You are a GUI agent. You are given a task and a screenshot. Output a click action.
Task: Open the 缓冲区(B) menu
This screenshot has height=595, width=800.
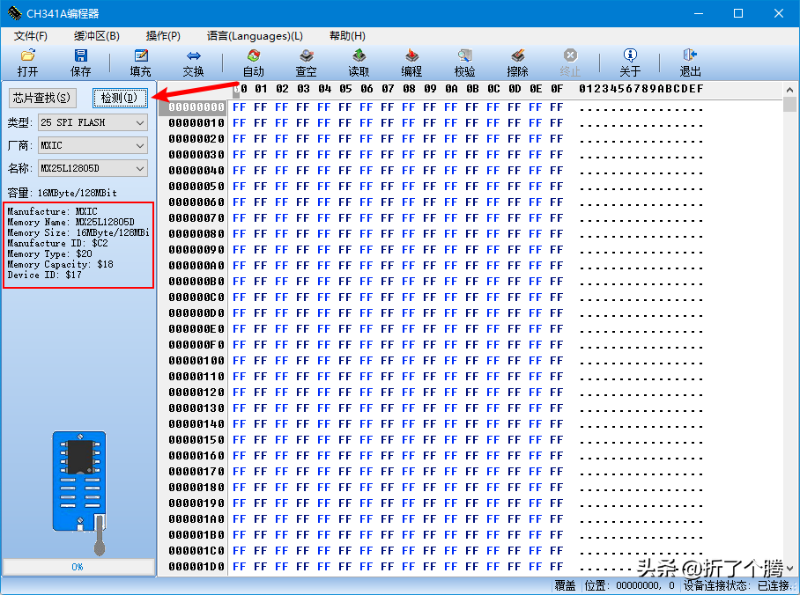(x=96, y=36)
